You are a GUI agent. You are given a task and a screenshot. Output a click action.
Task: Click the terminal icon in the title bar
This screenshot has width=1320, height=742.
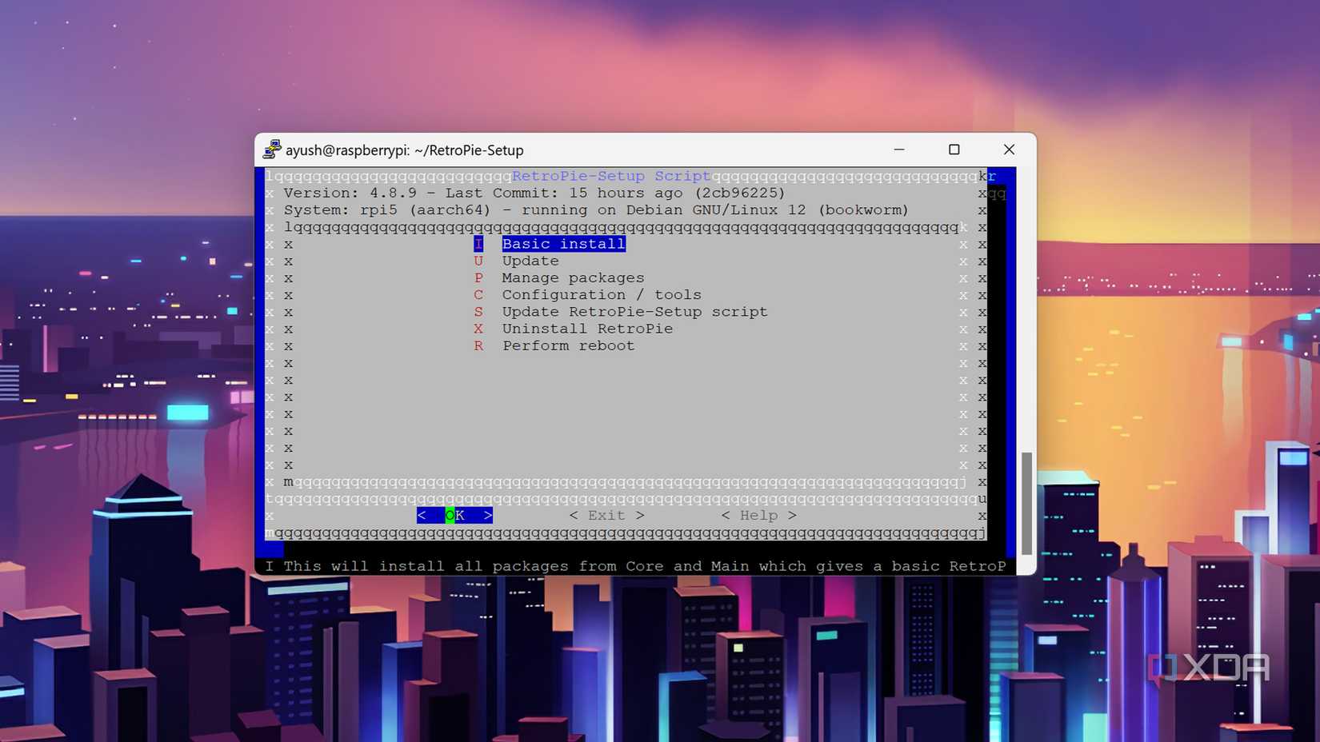(272, 149)
